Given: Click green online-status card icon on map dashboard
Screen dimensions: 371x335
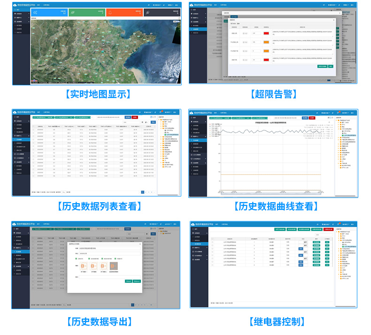Looking at the screenshot, I should click(74, 13).
